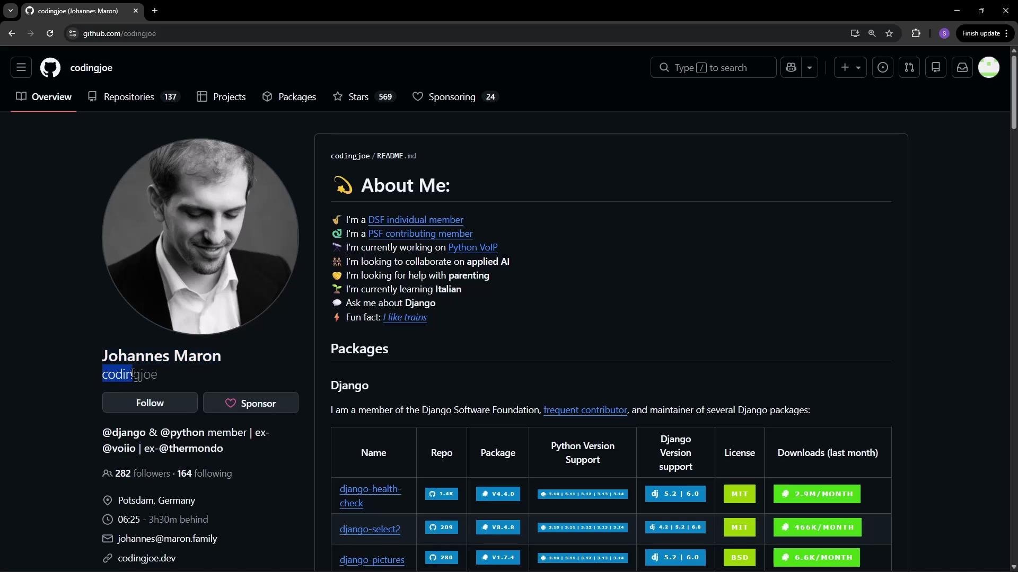Click the @voiio organization mention
The image size is (1018, 572).
tap(119, 449)
